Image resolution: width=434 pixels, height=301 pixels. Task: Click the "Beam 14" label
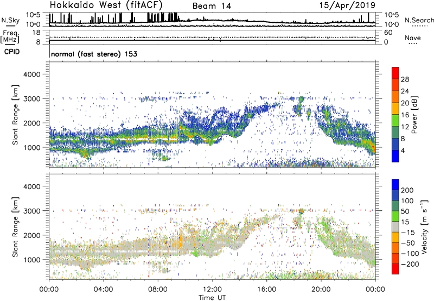pyautogui.click(x=212, y=6)
